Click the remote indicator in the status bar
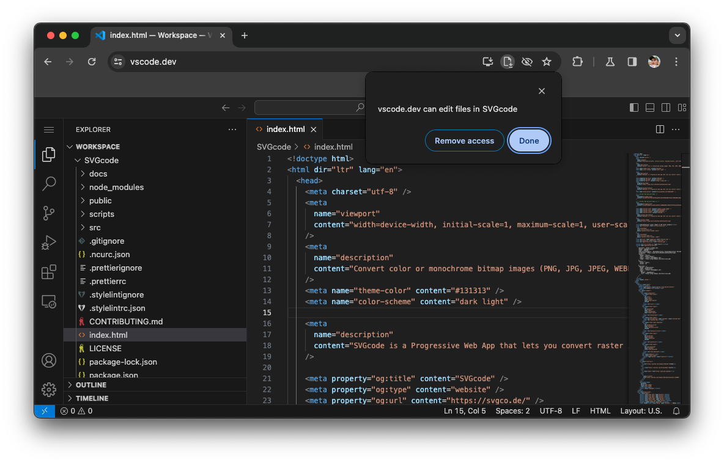The width and height of the screenshot is (724, 463). pyautogui.click(x=44, y=410)
